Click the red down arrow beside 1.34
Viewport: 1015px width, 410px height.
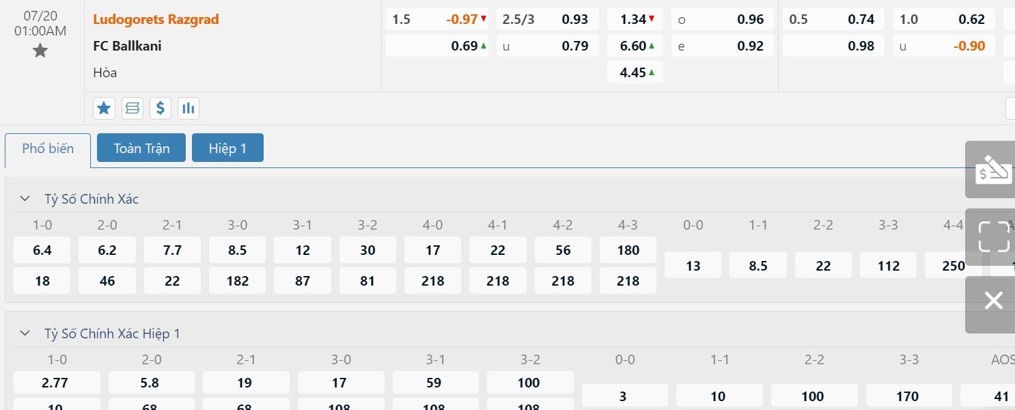pyautogui.click(x=652, y=19)
